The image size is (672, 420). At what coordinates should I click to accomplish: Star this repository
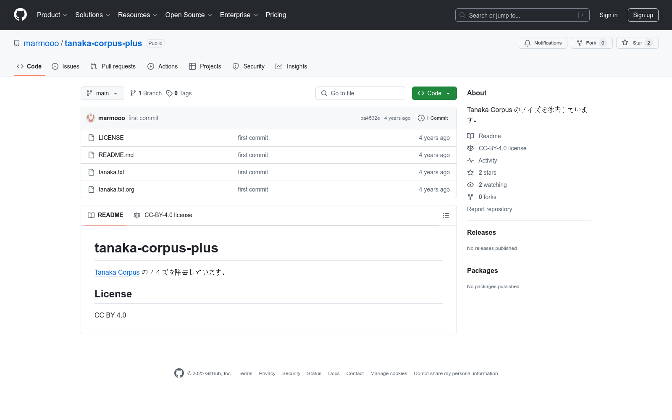point(637,43)
